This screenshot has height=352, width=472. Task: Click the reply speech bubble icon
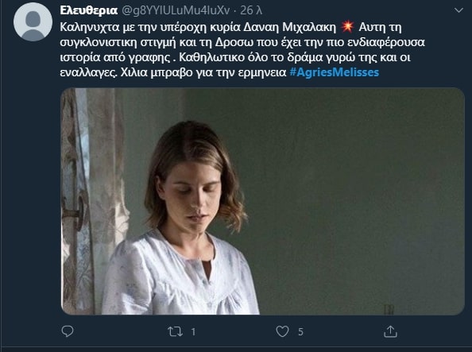click(68, 331)
